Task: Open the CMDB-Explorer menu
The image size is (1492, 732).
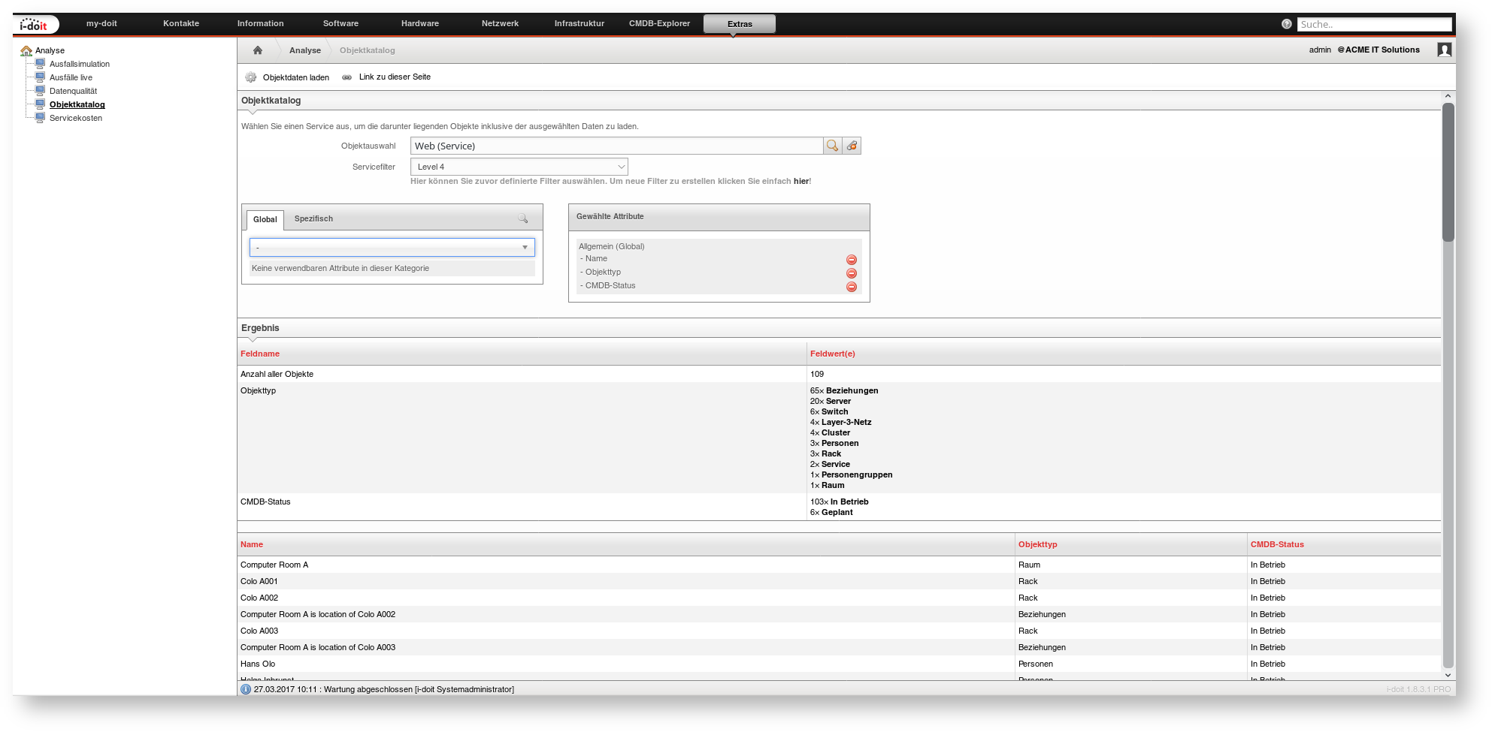Action: tap(659, 23)
